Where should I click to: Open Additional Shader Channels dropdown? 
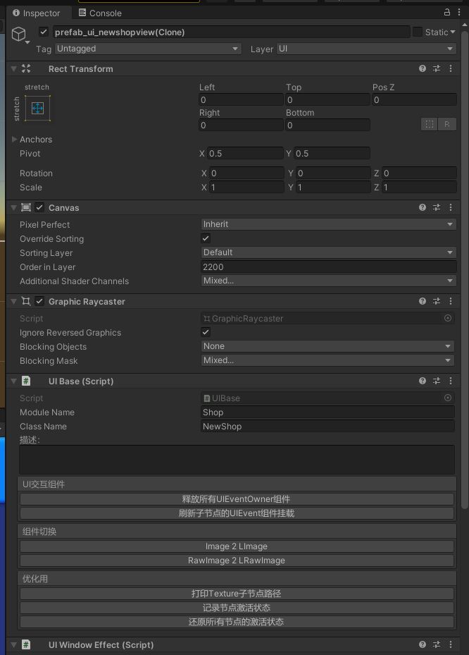328,281
